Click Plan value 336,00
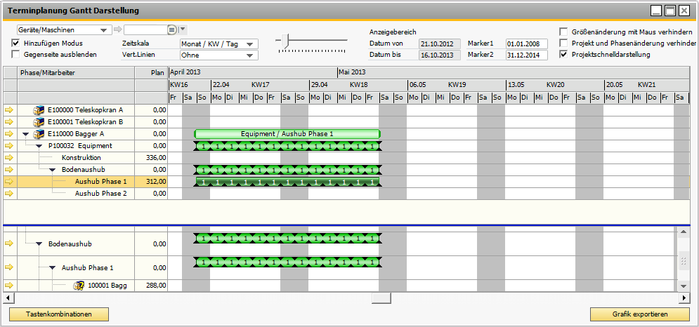This screenshot has width=699, height=327. point(156,158)
